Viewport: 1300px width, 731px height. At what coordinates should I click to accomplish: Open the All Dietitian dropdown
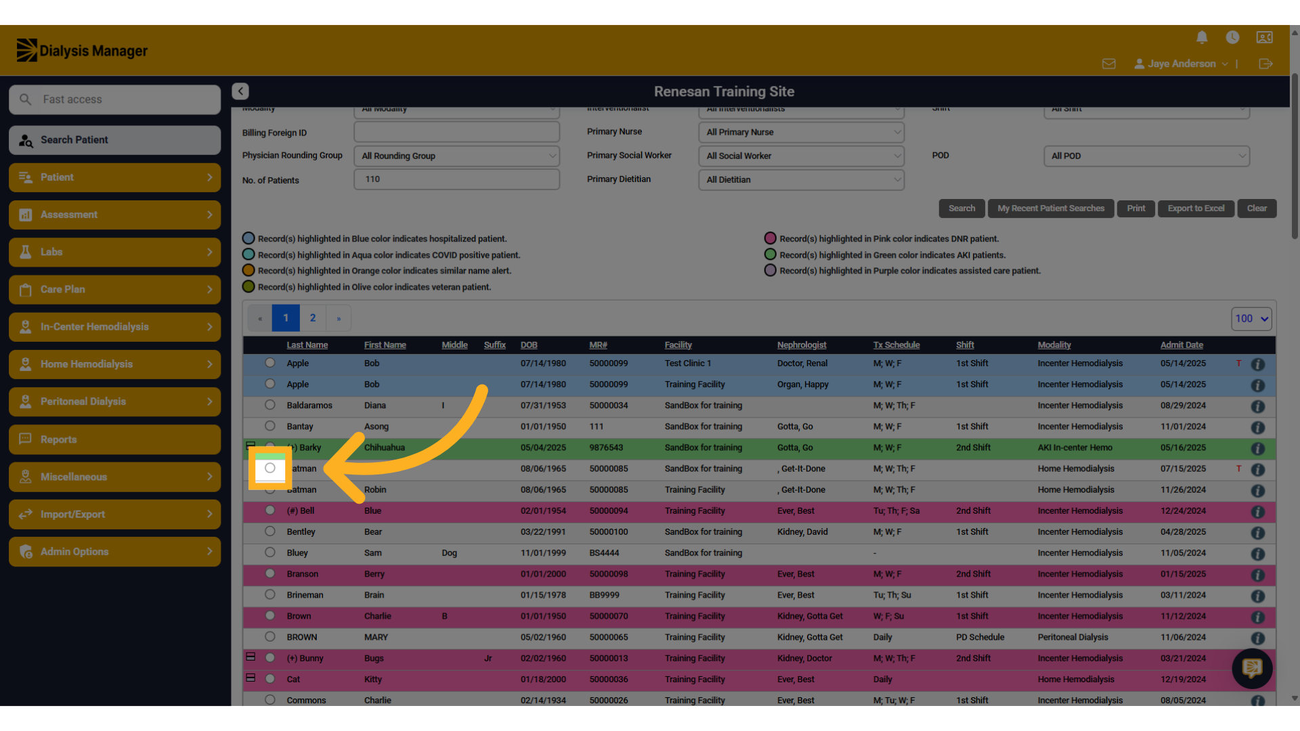point(802,179)
